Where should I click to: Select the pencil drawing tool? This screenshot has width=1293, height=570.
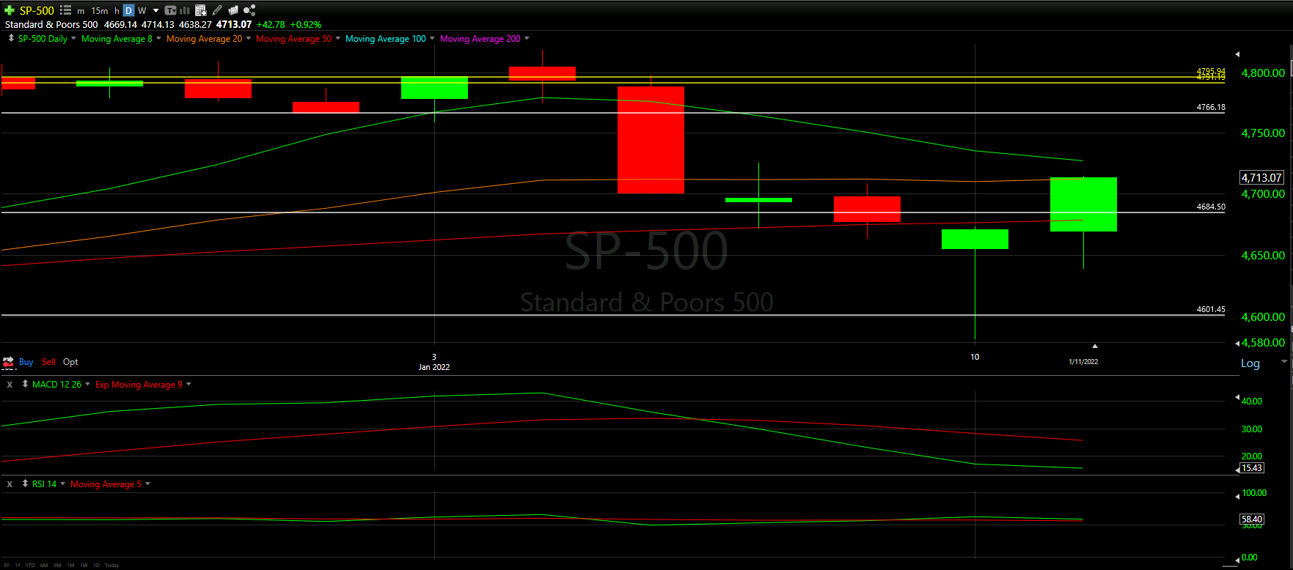pyautogui.click(x=217, y=10)
